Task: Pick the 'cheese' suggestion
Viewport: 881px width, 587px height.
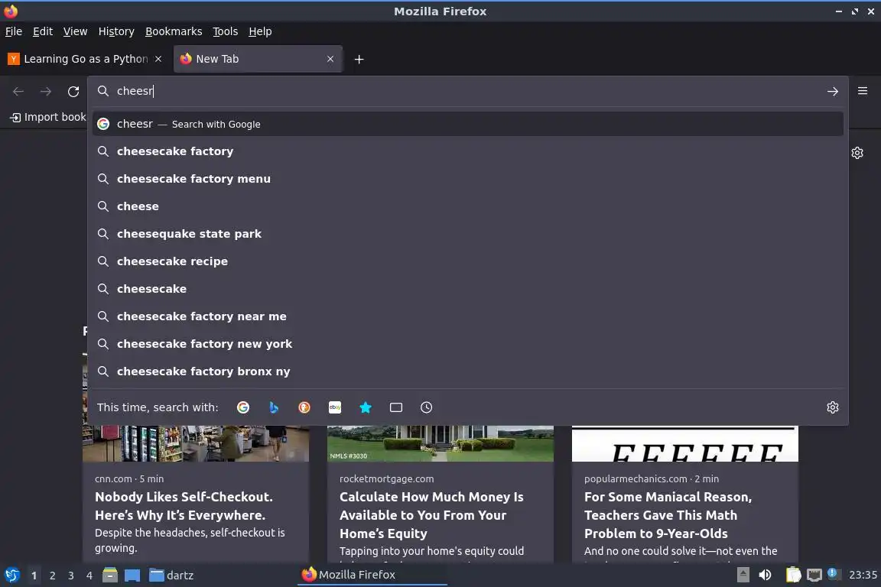Action: coord(467,206)
